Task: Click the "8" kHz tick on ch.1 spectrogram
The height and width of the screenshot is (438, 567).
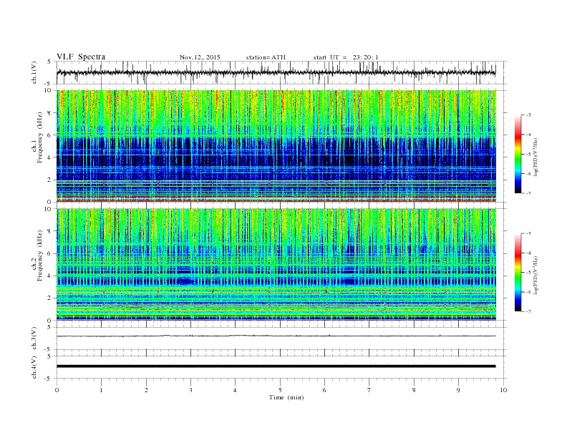Action: tap(50, 113)
